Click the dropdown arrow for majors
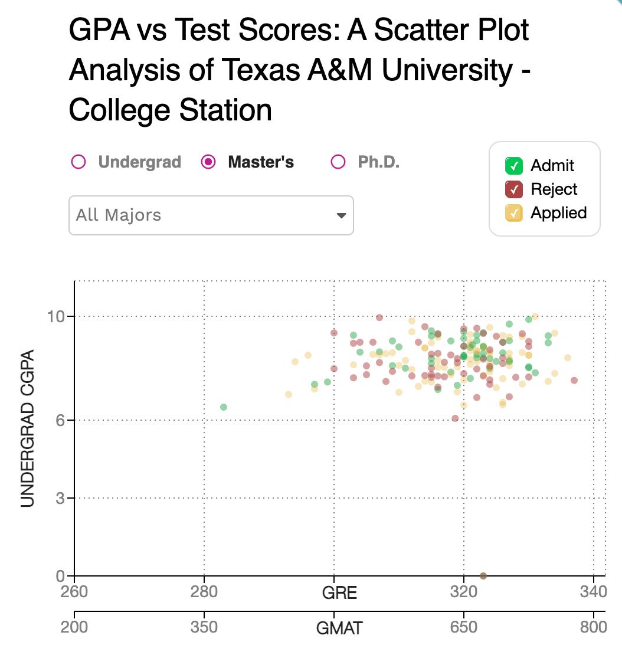 [x=341, y=215]
